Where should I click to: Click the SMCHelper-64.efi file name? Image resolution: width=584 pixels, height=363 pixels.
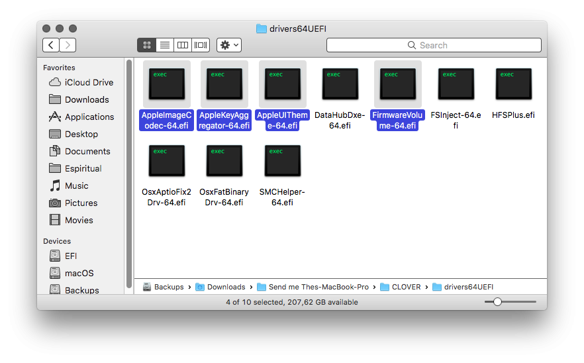(282, 197)
